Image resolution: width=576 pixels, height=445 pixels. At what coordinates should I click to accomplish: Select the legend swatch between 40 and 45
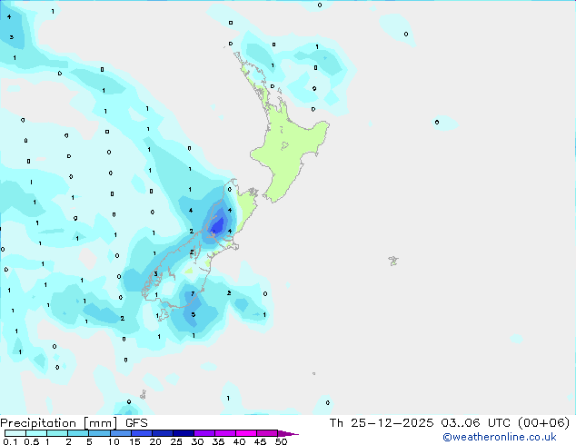click(x=246, y=433)
